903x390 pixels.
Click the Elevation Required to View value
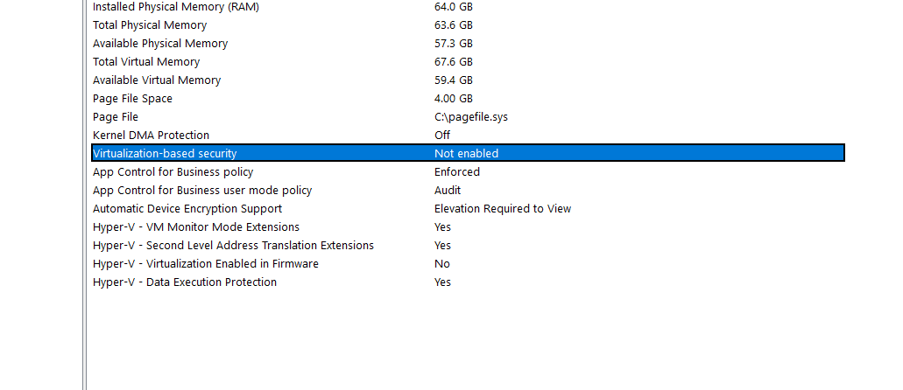(503, 209)
